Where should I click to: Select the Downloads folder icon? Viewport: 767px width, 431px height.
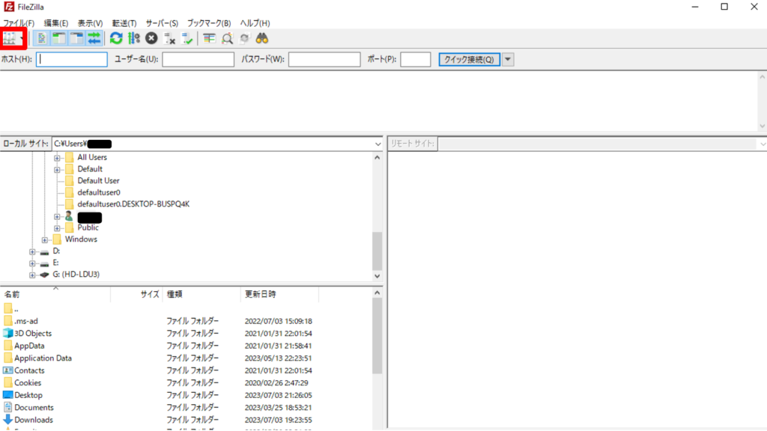pos(7,420)
